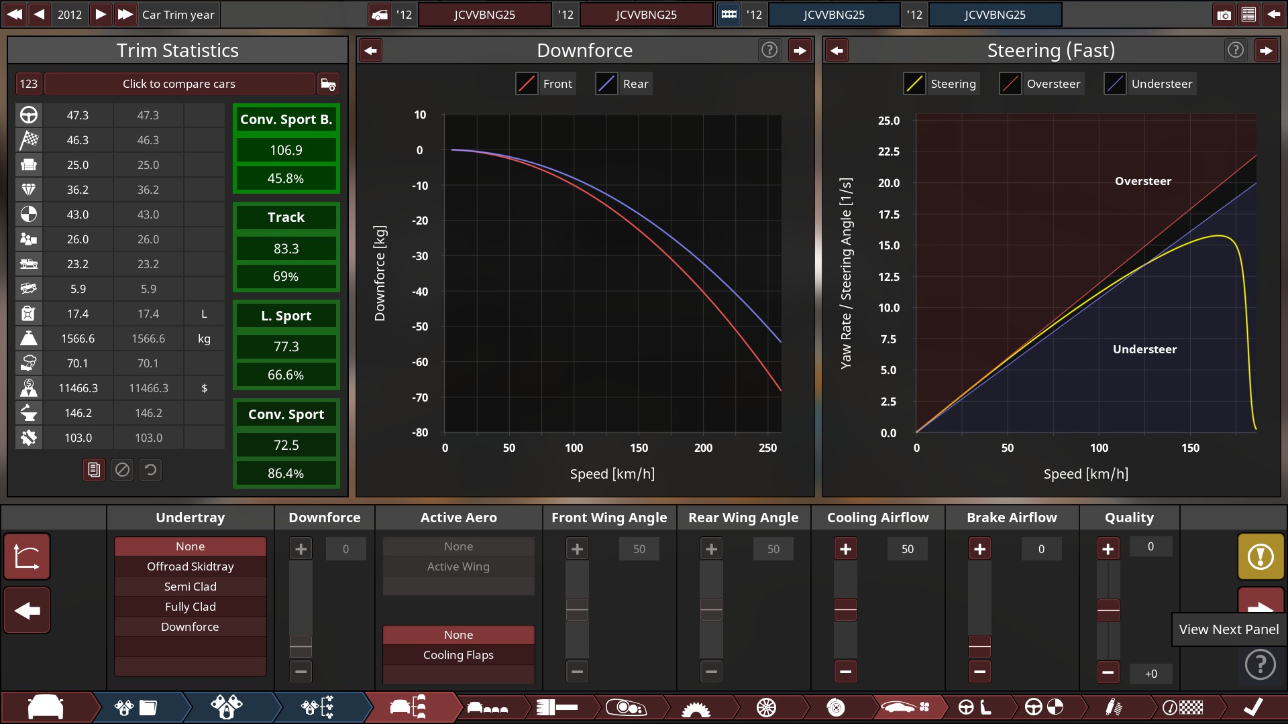This screenshot has height=724, width=1288.
Task: Click the yellow warning exclamation button
Action: point(1260,556)
